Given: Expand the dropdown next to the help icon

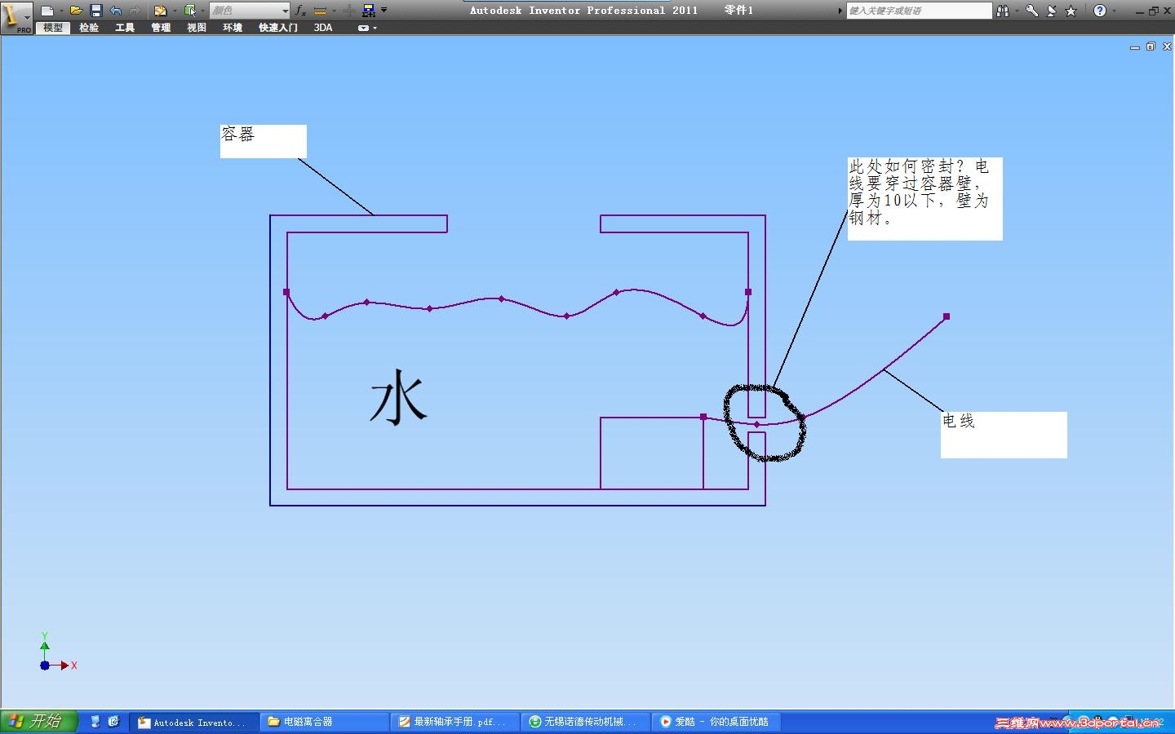Looking at the screenshot, I should [1114, 11].
